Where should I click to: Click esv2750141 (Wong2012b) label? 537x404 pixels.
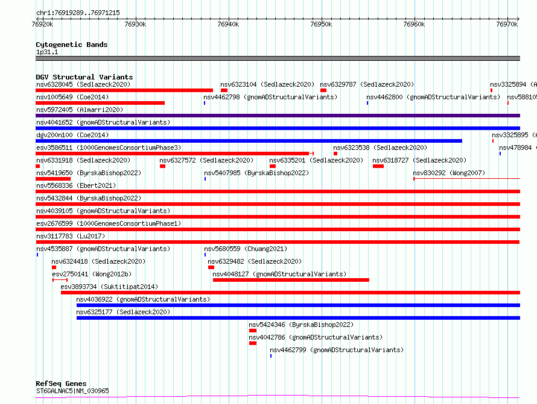pos(92,274)
